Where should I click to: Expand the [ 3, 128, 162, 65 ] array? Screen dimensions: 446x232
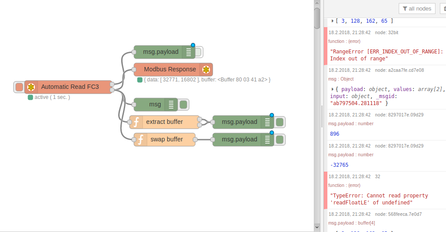[332, 21]
